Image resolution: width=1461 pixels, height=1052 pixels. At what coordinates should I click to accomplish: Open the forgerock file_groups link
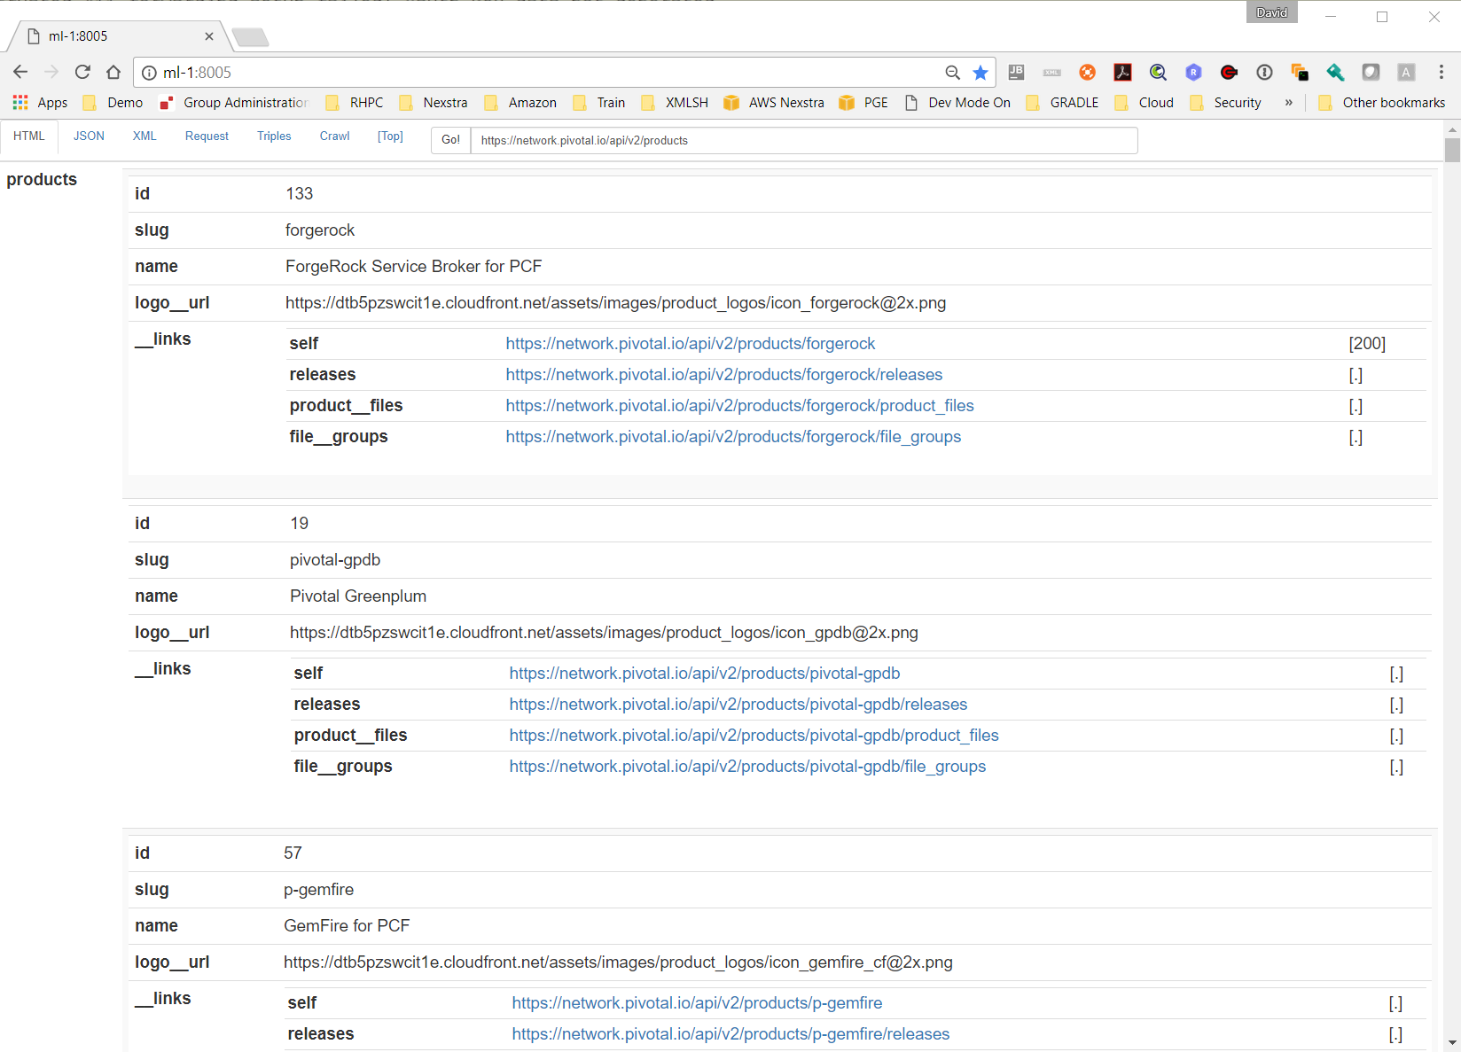coord(733,437)
